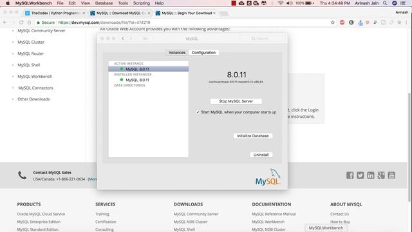Open YouTube social icon in footer
The height and width of the screenshot is (232, 412).
pos(391,175)
